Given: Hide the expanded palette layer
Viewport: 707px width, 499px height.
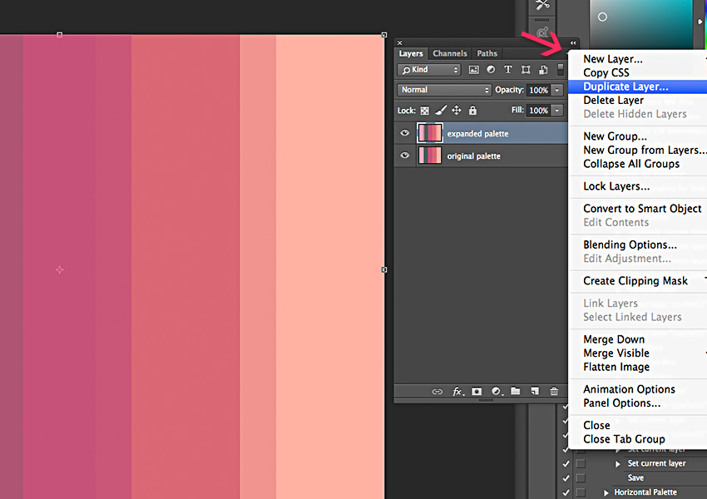Looking at the screenshot, I should 405,132.
